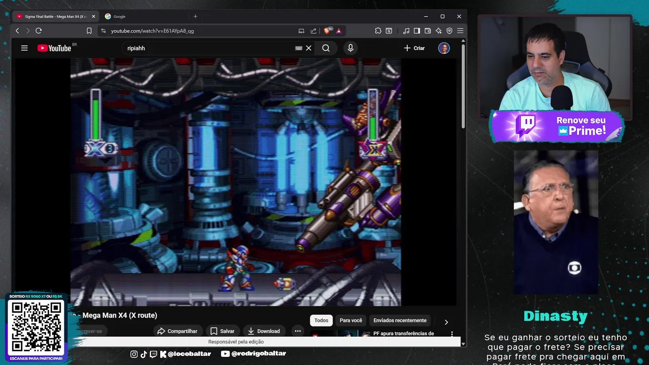Screen dimensions: 649x365
Task: Open the browser extensions puzzle icon
Action: coord(378,31)
